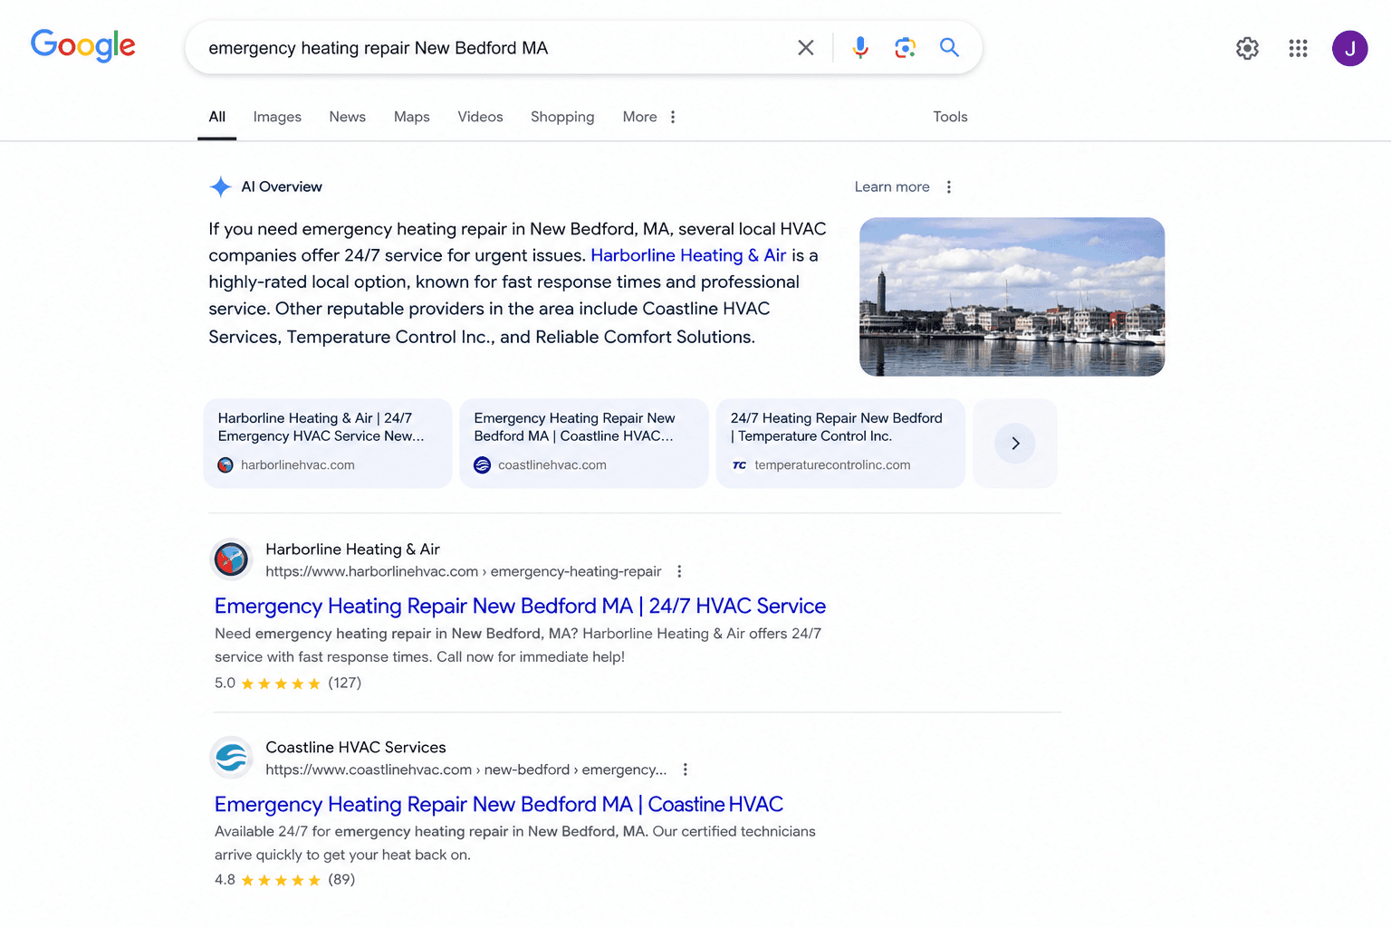Click the AI Overview sparkle icon
This screenshot has width=1391, height=927.
[x=220, y=186]
